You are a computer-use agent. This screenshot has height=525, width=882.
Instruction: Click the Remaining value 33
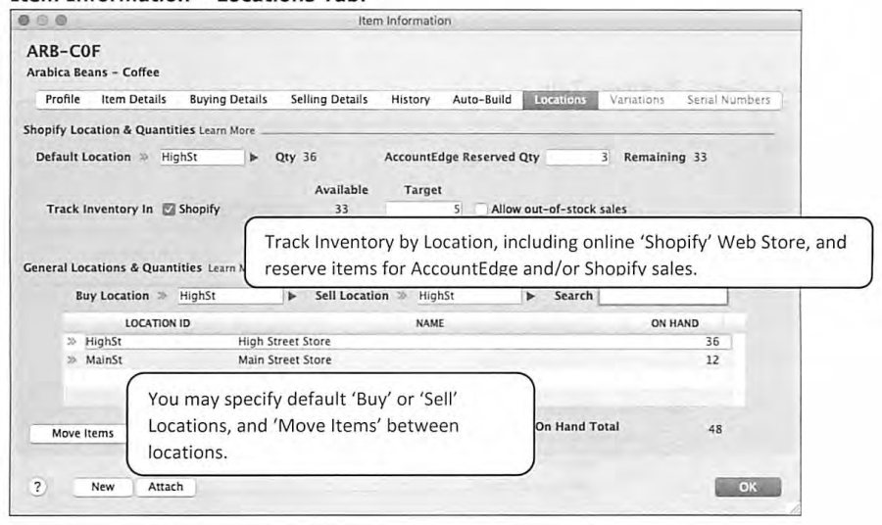700,157
